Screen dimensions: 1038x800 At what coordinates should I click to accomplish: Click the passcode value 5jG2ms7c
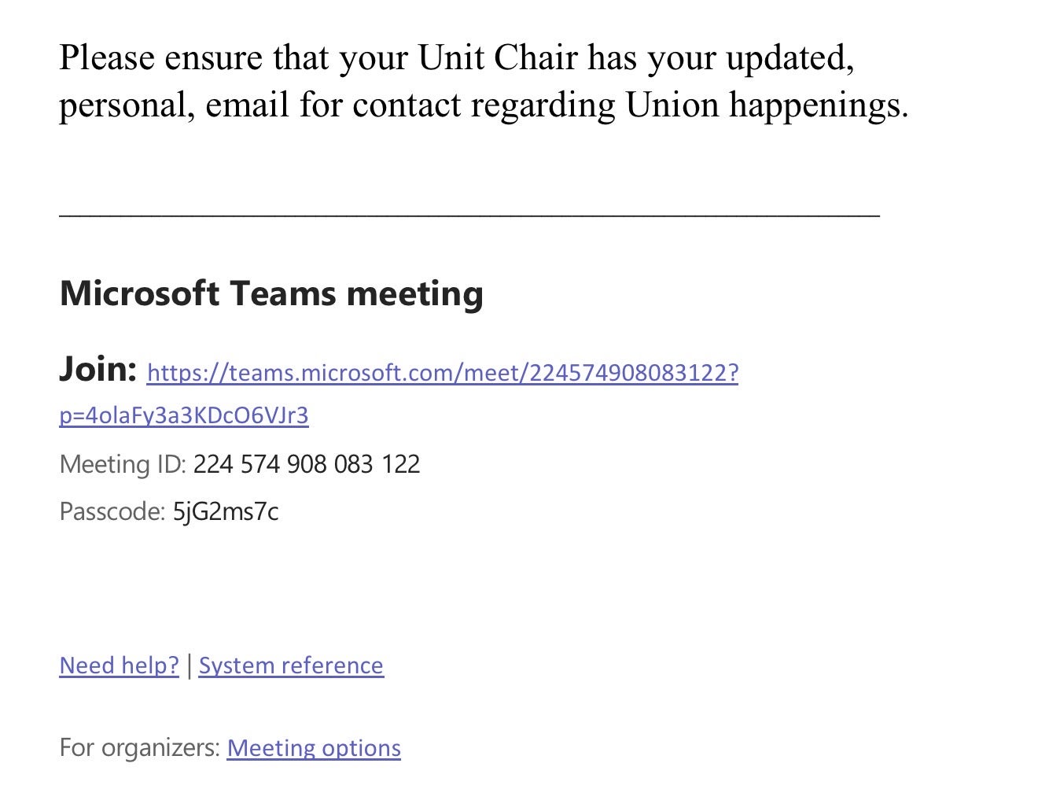226,512
